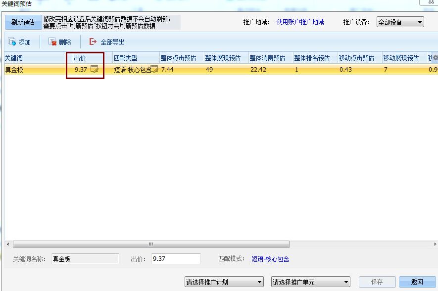Image resolution: width=438 pixels, height=291 pixels.
Task: Click the icon in the top-right title bar
Action: (430, 2)
